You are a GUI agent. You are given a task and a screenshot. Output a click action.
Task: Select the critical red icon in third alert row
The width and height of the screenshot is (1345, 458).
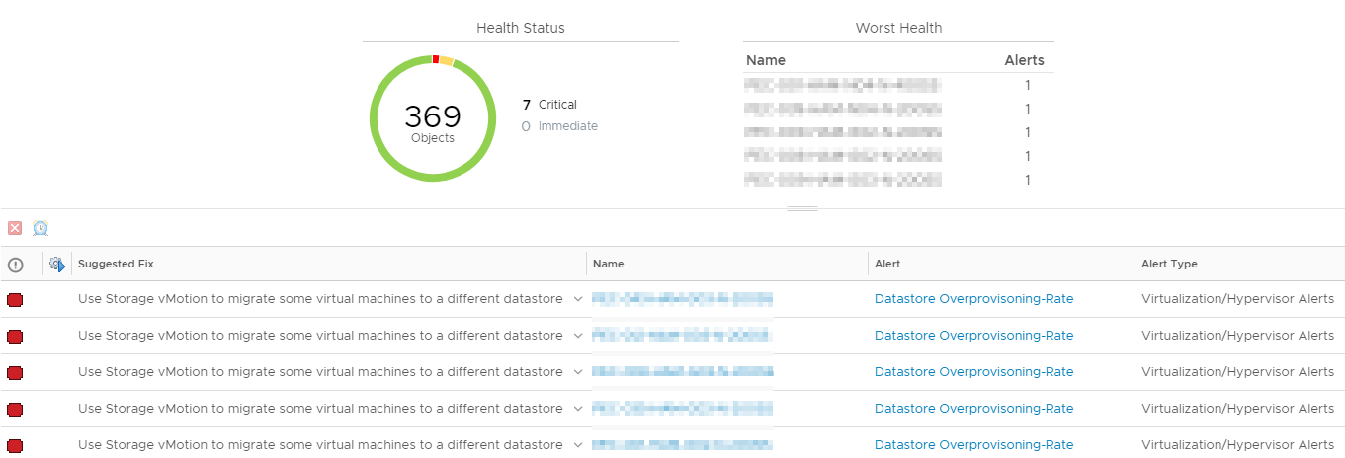15,373
